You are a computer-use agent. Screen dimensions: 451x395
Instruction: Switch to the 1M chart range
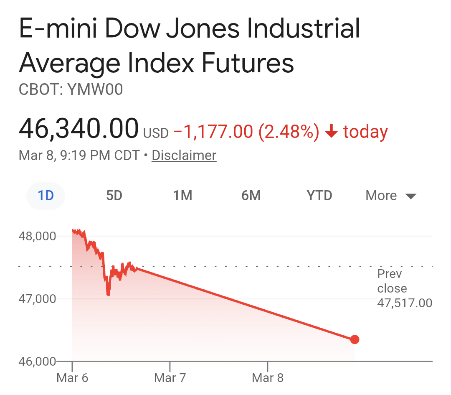[x=182, y=196]
